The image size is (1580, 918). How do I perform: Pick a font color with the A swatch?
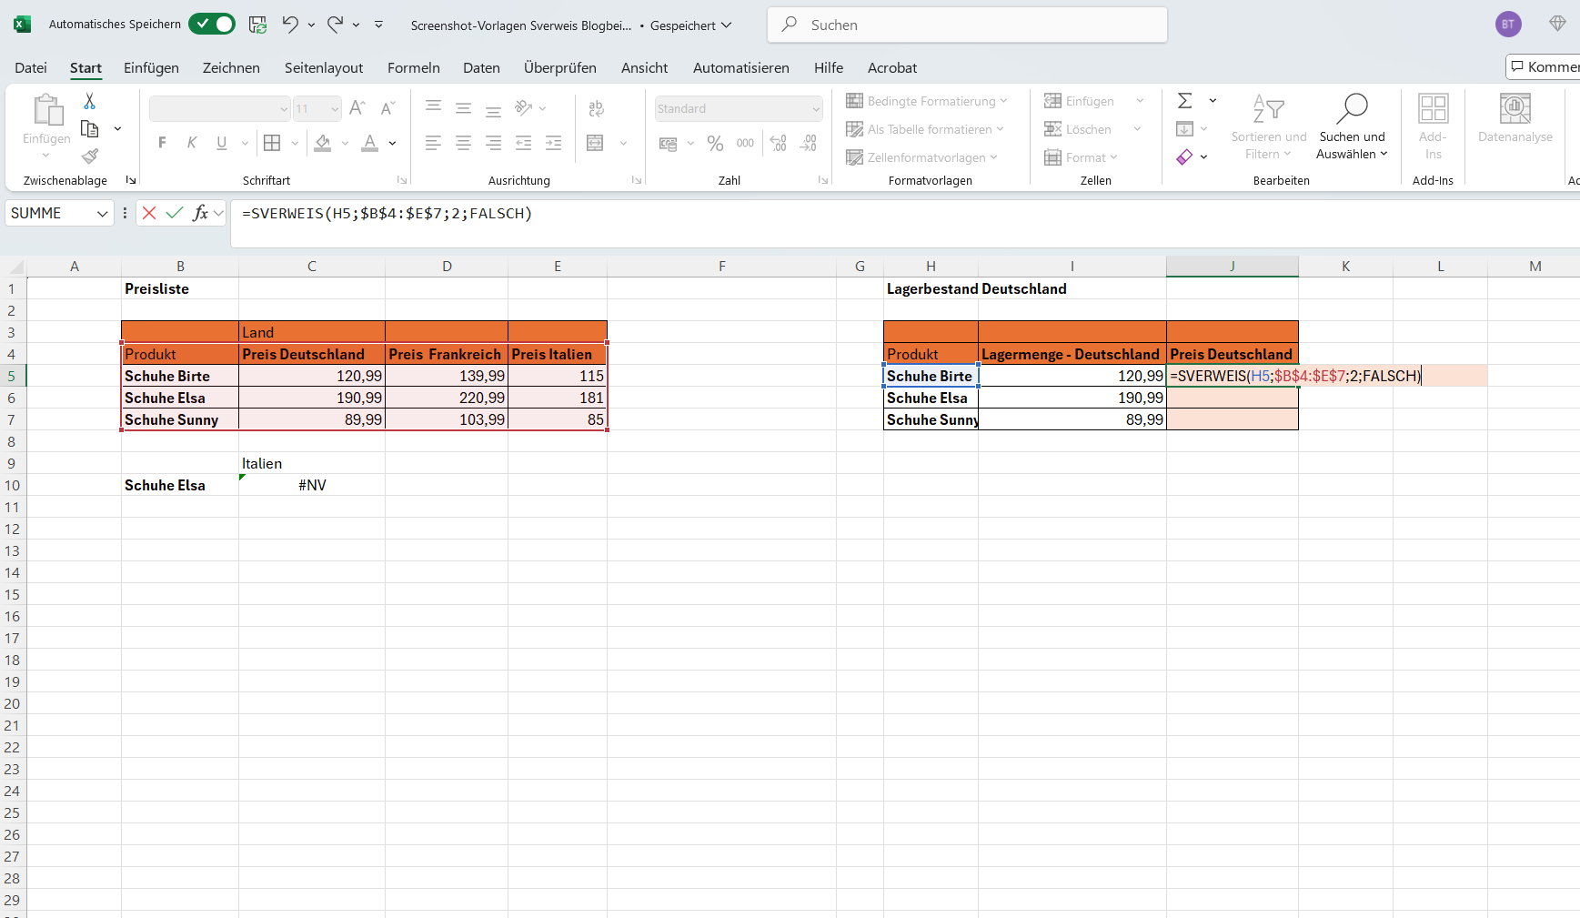369,143
